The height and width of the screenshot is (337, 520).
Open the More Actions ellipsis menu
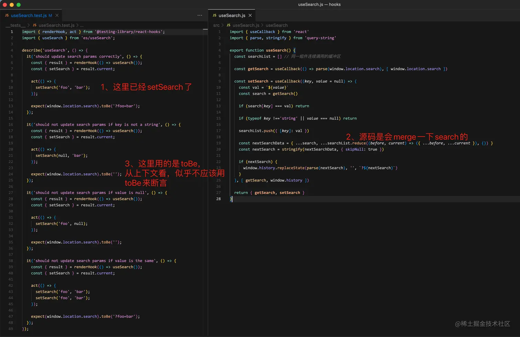200,15
